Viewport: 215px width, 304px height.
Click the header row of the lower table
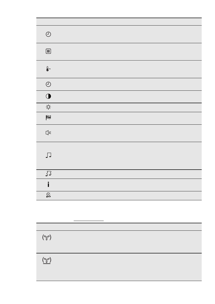coord(119,227)
